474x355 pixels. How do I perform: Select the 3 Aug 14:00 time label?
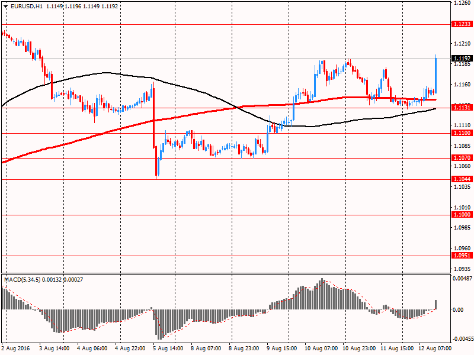[x=55, y=348]
